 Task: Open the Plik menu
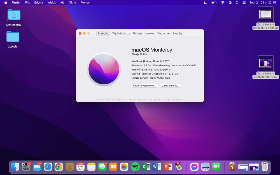click(x=27, y=3)
